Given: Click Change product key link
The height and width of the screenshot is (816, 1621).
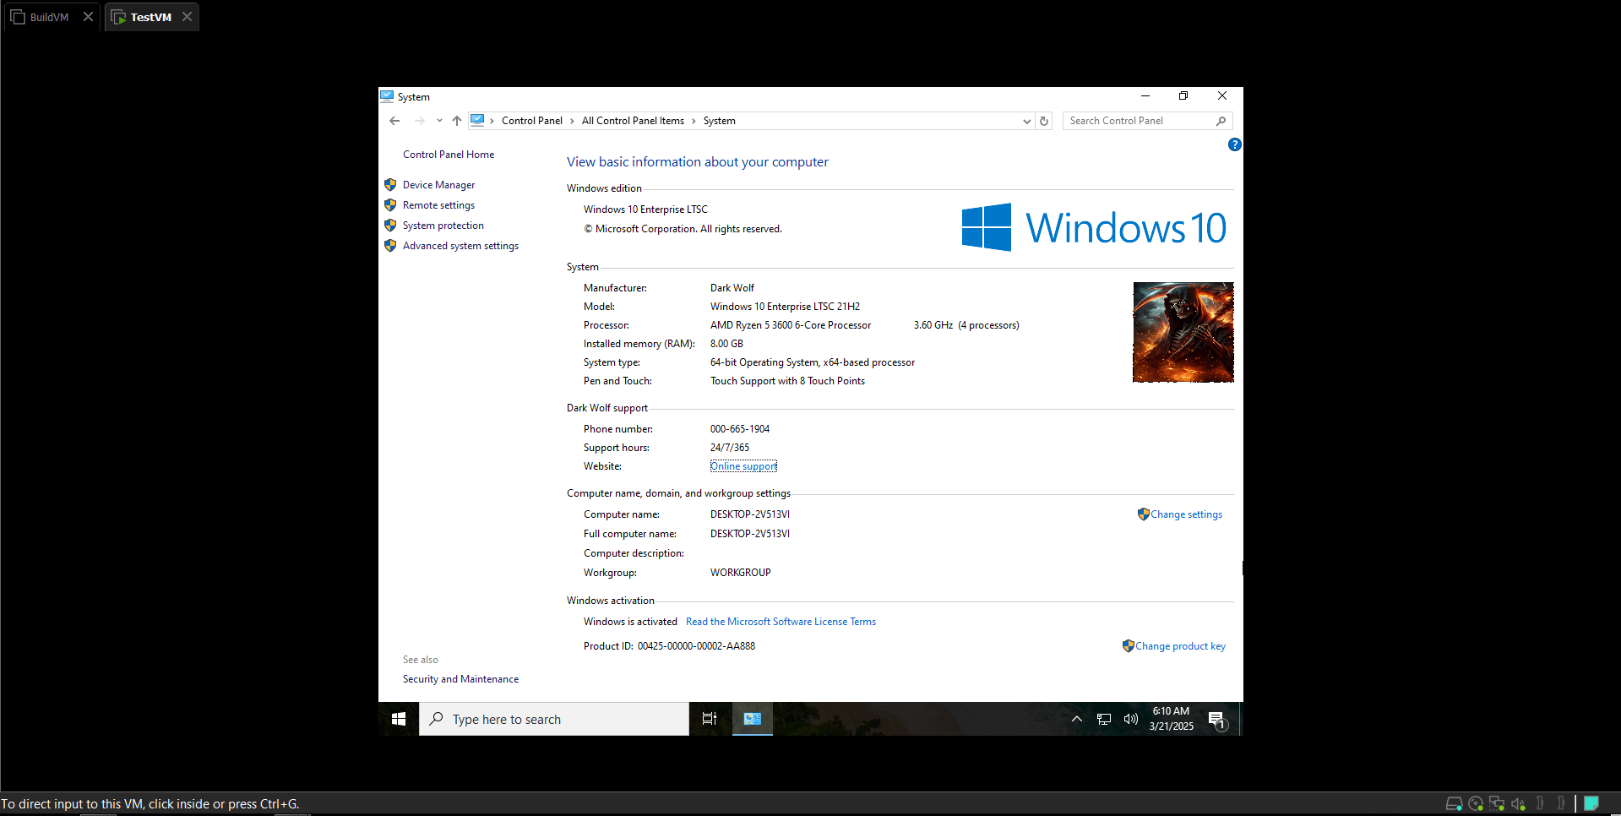Looking at the screenshot, I should point(1180,646).
